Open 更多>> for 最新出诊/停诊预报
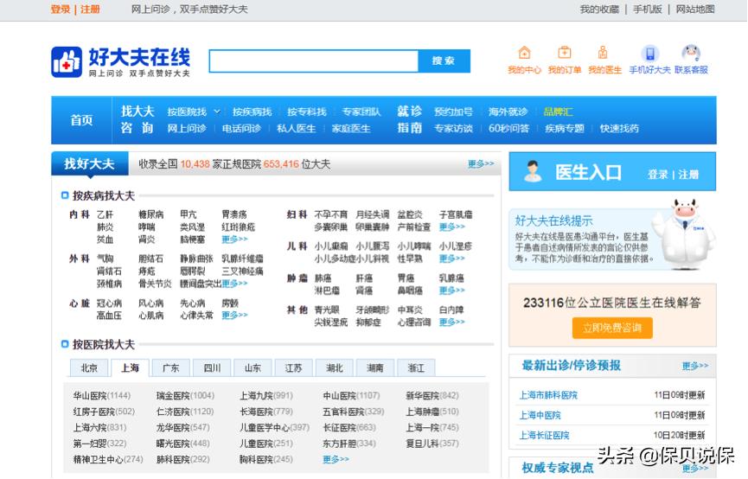 point(695,366)
